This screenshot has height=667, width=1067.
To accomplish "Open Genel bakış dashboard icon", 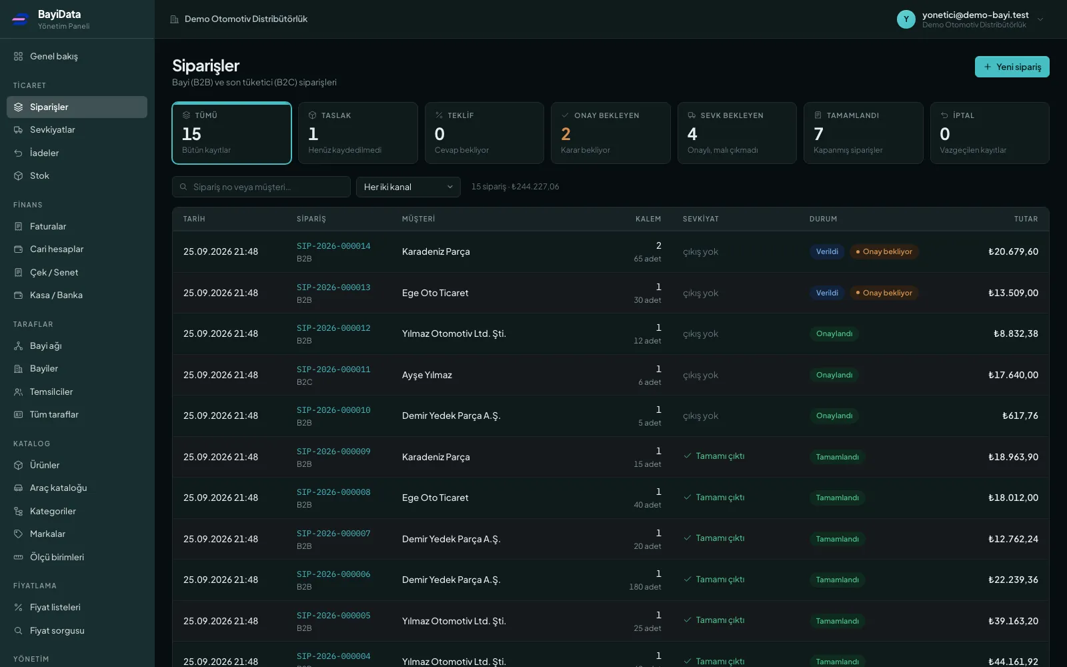I will click(19, 57).
